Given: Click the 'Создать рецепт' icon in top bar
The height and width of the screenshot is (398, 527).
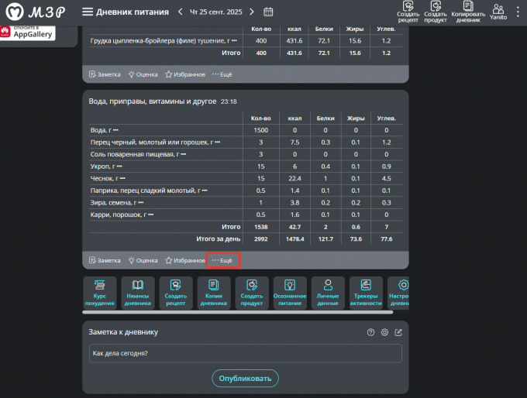Looking at the screenshot, I should (x=408, y=10).
